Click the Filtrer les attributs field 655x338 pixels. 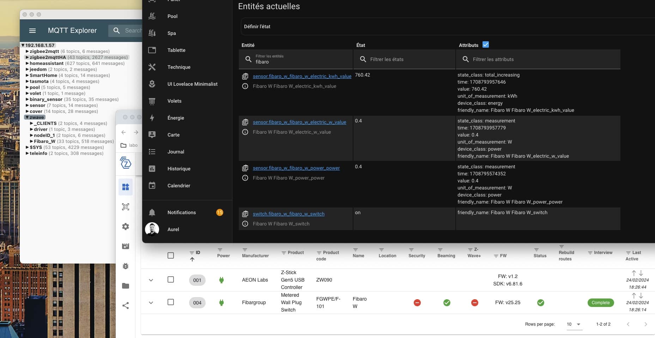(538, 59)
